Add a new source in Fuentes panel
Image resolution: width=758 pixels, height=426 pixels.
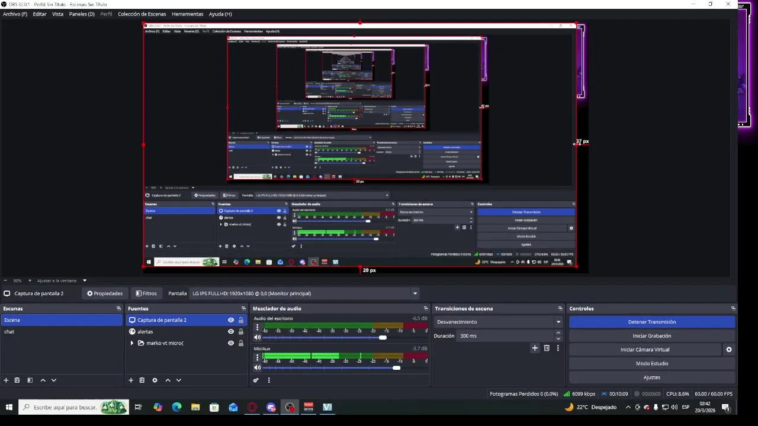point(131,380)
